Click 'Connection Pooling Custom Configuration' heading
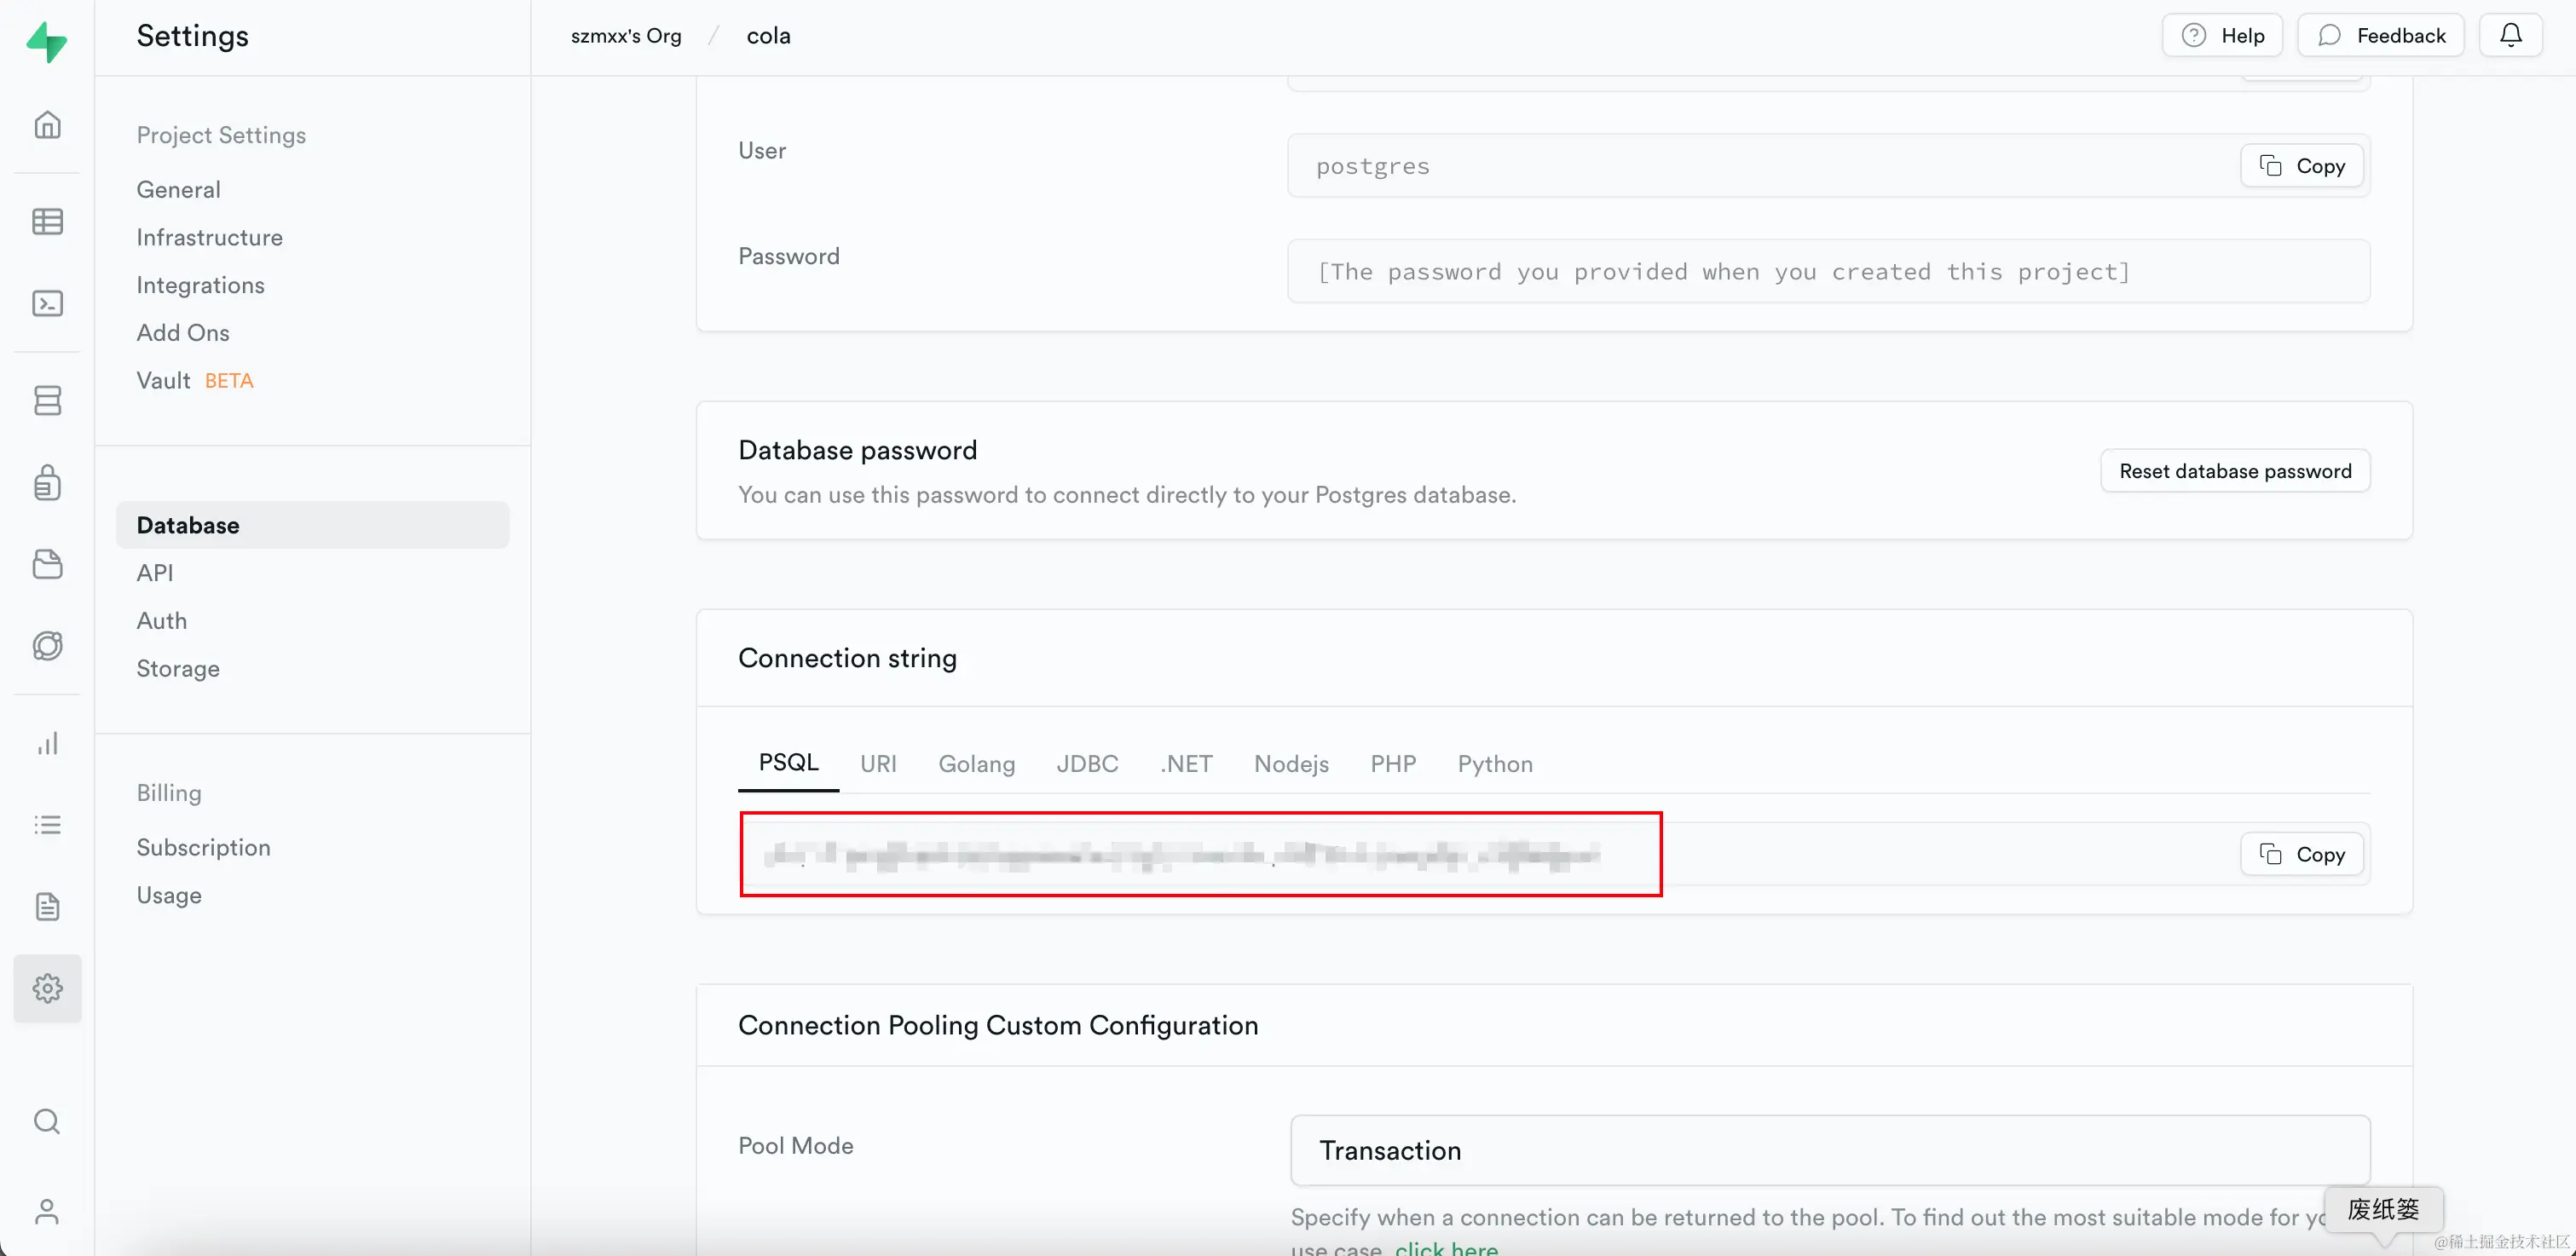The image size is (2576, 1256). click(998, 1025)
